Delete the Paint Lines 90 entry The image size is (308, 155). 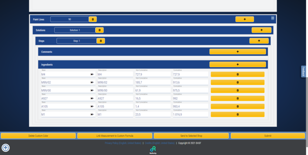pyautogui.click(x=93, y=19)
